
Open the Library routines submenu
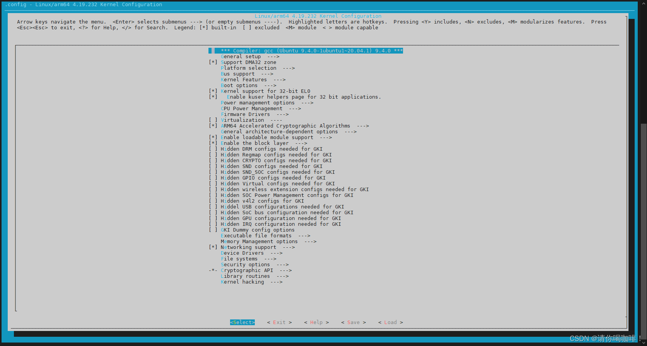tap(255, 276)
